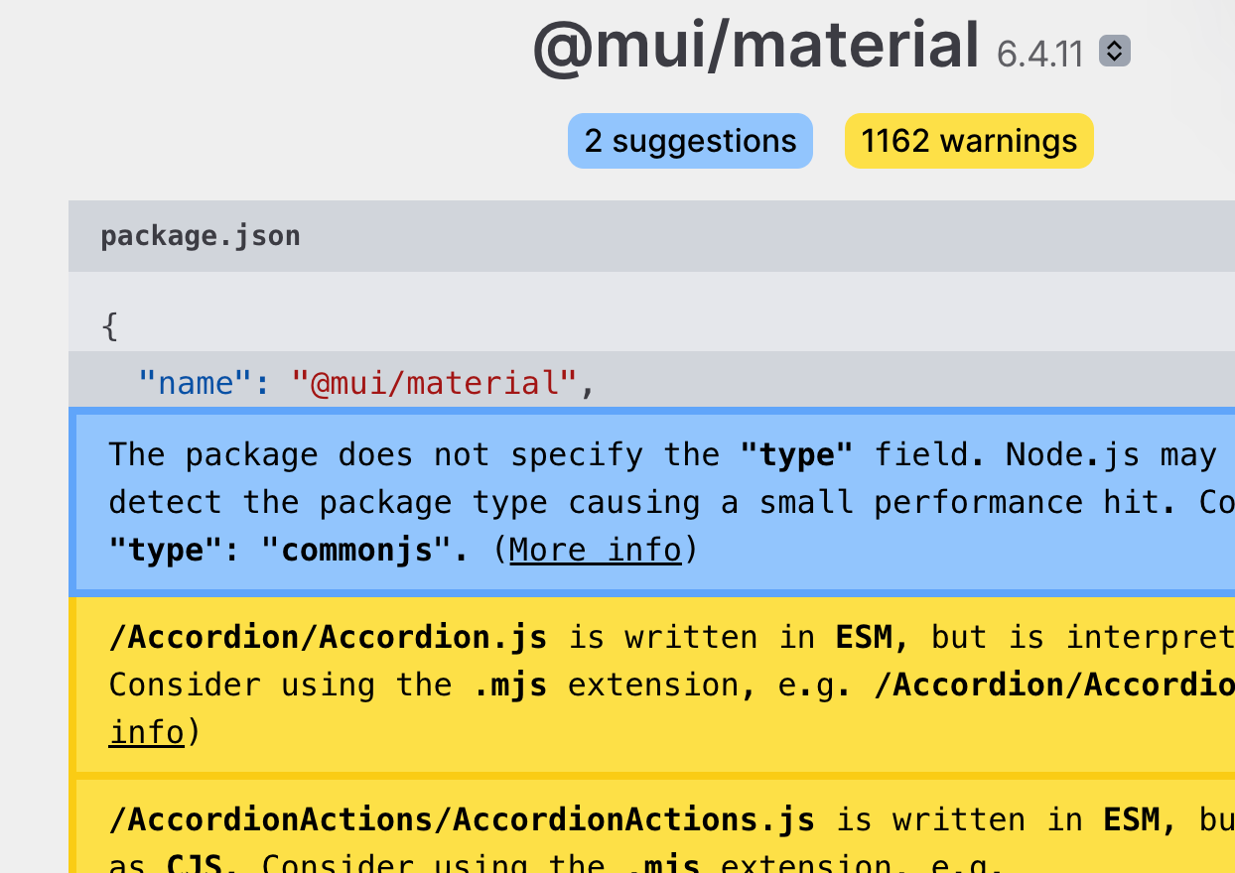Click the bold "type": "commonjs" text
The width and height of the screenshot is (1235, 873).
pos(288,550)
